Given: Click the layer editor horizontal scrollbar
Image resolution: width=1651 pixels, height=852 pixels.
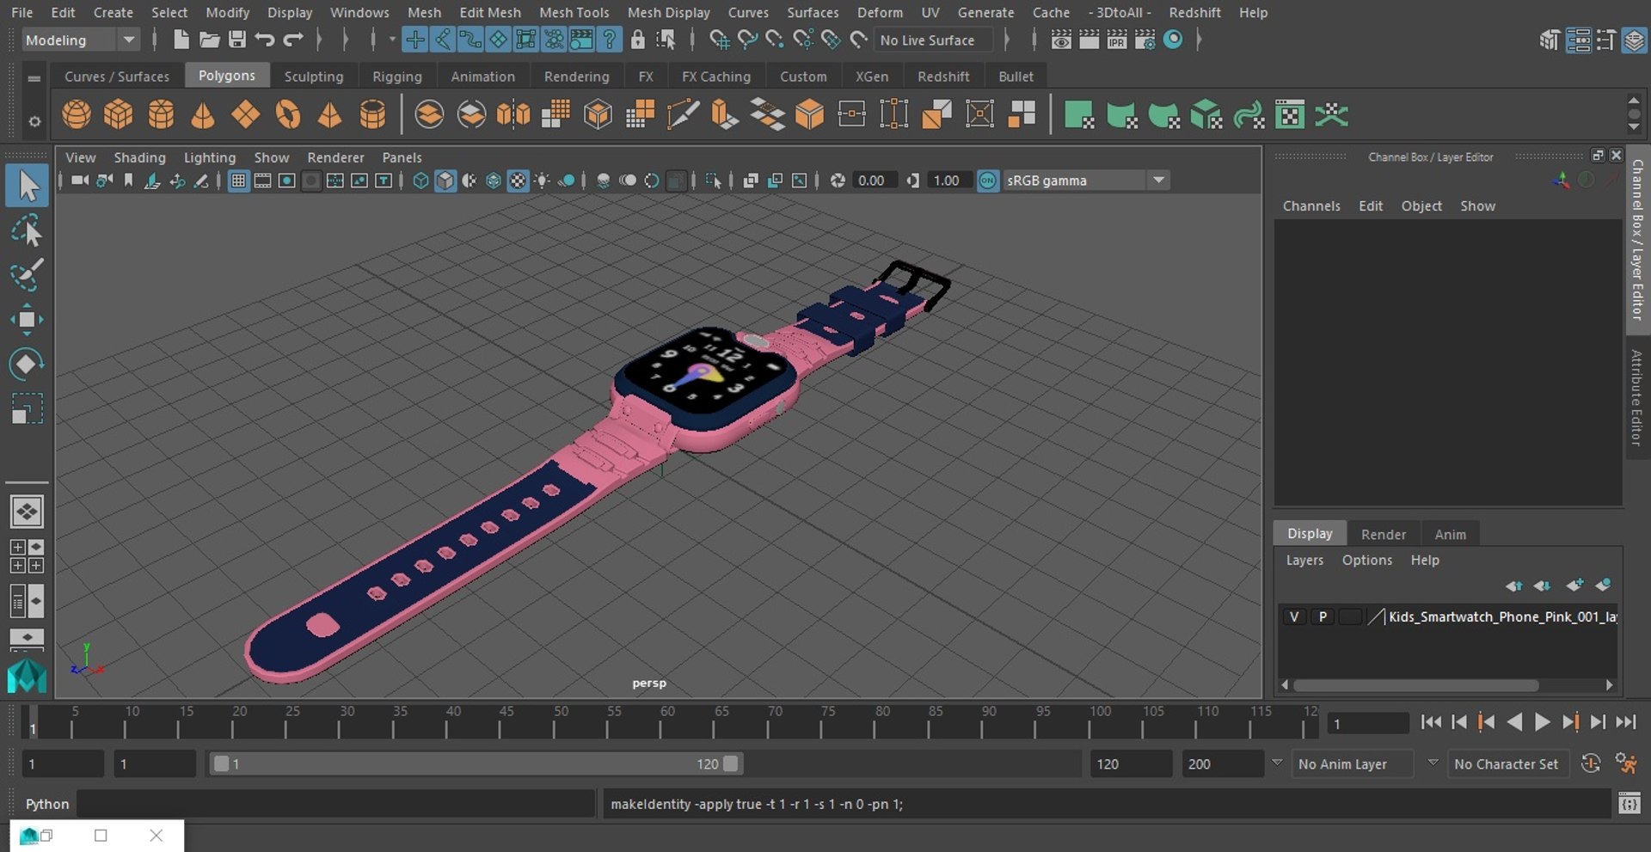Looking at the screenshot, I should (x=1415, y=685).
